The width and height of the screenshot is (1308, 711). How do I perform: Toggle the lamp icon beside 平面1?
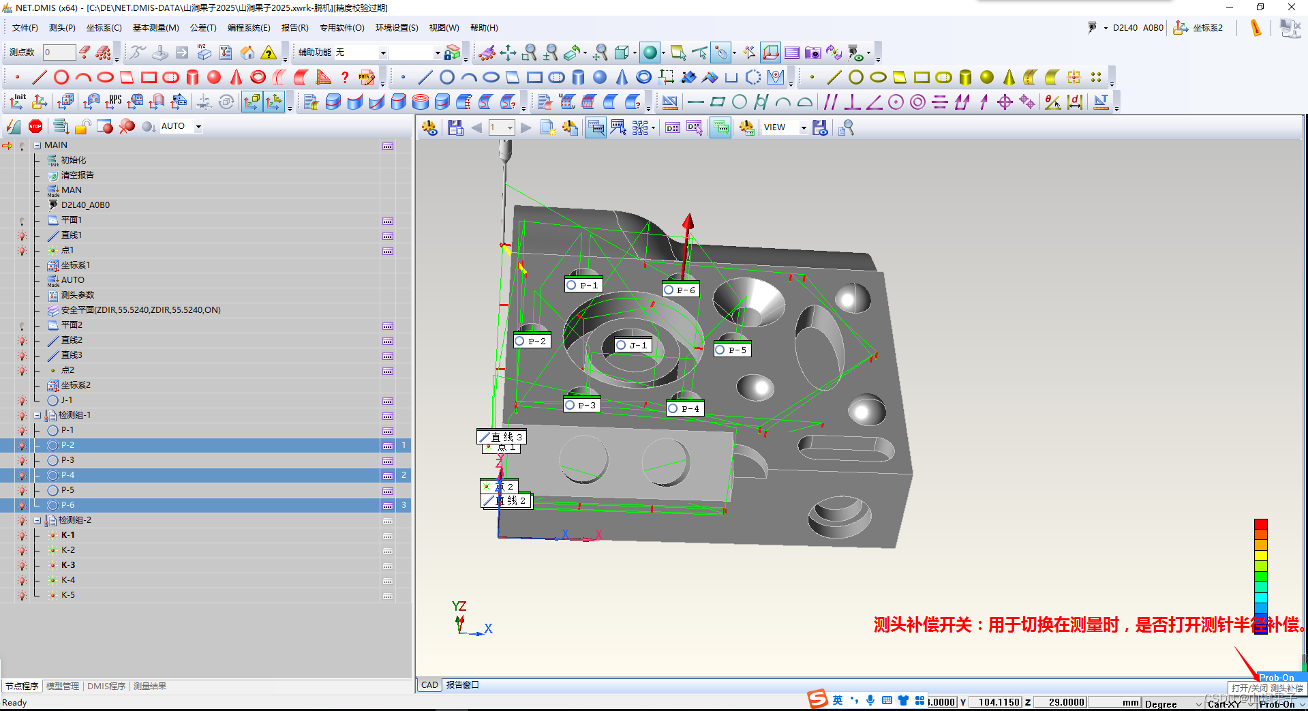click(22, 220)
